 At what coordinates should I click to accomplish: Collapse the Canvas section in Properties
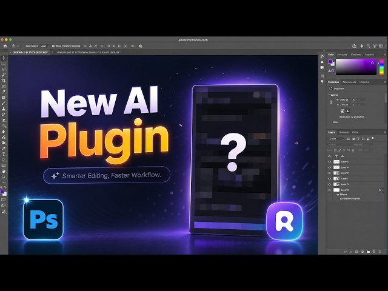[x=329, y=95]
